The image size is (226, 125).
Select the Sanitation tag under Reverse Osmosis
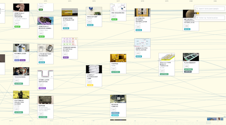pos(115,115)
